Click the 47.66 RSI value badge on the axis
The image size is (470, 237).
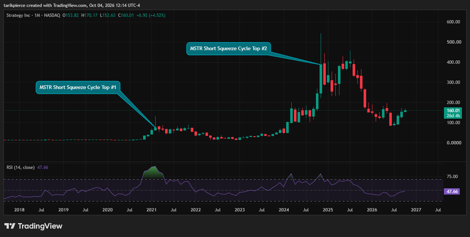click(452, 192)
